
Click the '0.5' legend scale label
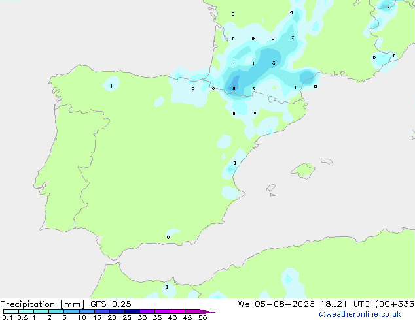[23, 317]
